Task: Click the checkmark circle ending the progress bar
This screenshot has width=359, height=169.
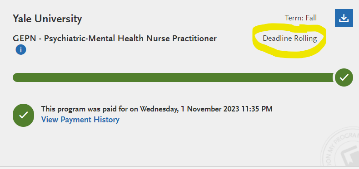Action: coord(344,77)
